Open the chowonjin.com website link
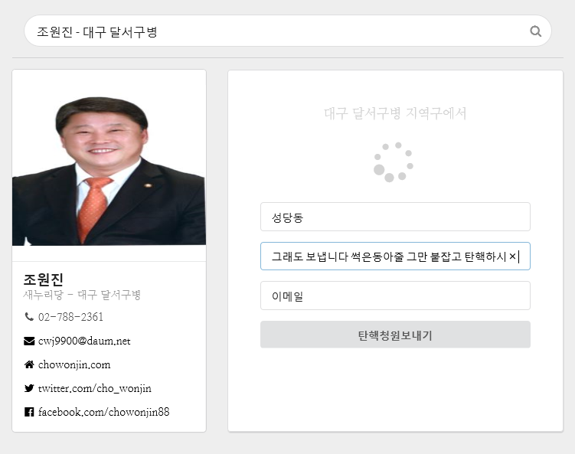Viewport: 575px width, 454px height. click(74, 364)
